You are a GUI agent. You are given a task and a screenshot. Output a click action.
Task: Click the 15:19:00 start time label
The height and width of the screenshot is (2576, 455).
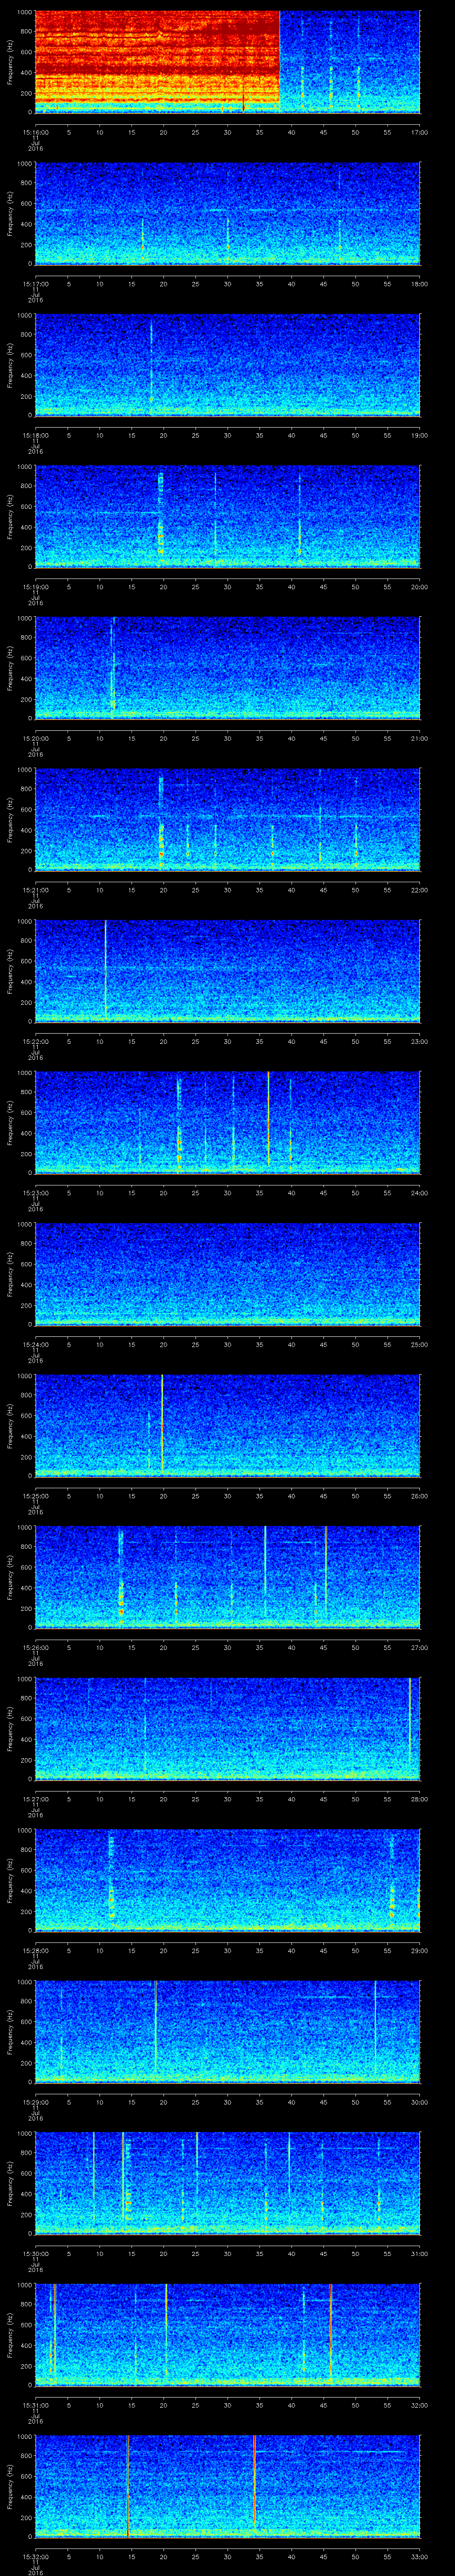tap(36, 587)
